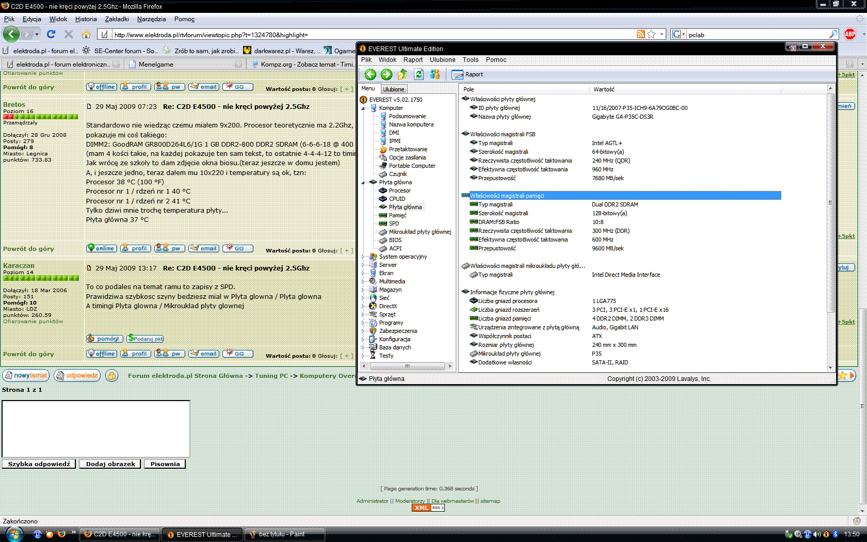Open Firefox home page icon
867x542 pixels.
tap(86, 34)
